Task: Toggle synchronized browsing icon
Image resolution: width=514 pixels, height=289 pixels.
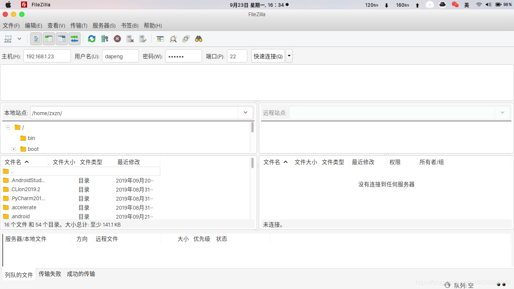Action: 186,39
